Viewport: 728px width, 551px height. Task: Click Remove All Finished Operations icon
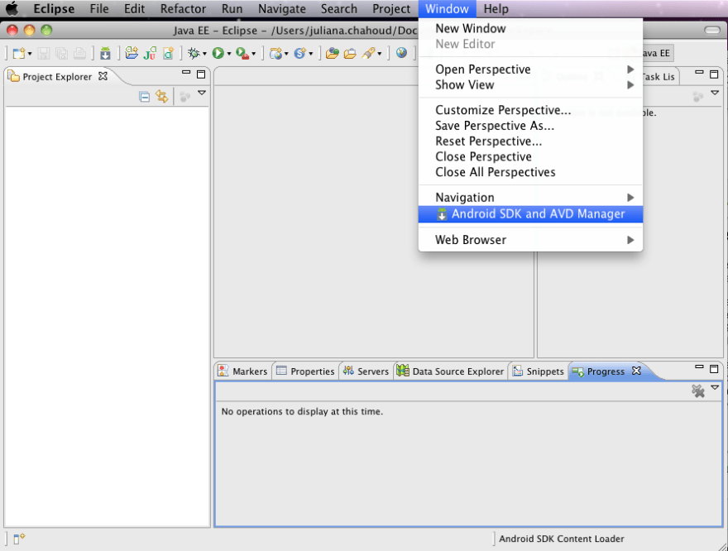pos(698,390)
